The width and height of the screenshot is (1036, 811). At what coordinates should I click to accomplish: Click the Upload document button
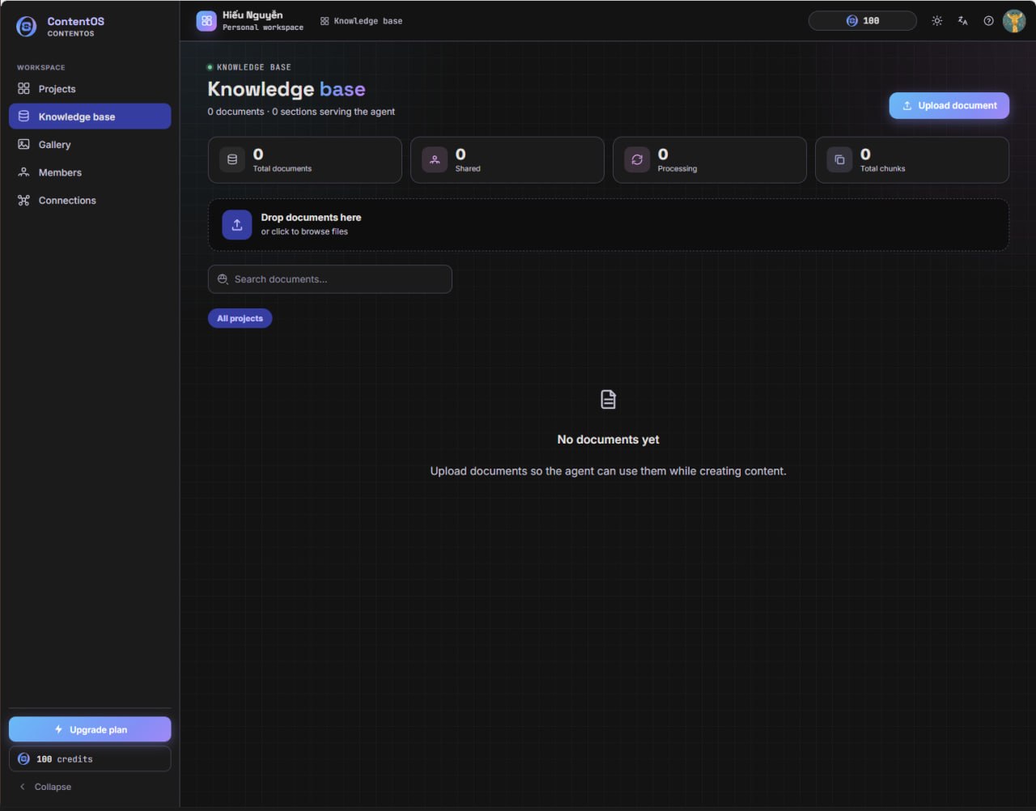pyautogui.click(x=949, y=105)
